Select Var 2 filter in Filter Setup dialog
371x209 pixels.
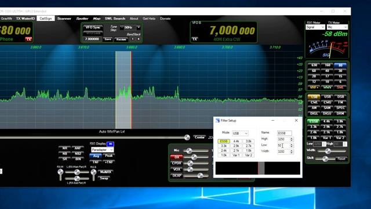(x=249, y=155)
